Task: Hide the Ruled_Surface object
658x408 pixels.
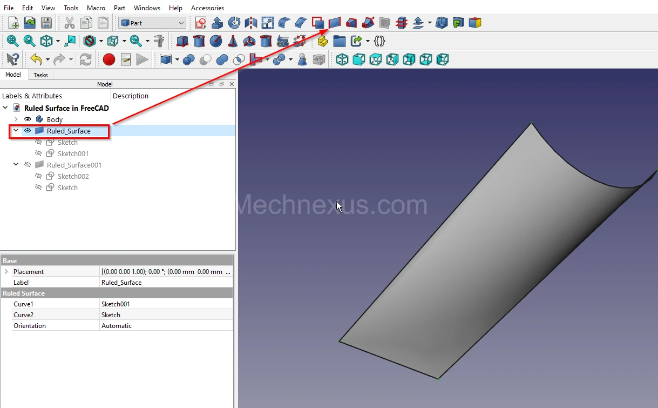Action: pos(28,131)
